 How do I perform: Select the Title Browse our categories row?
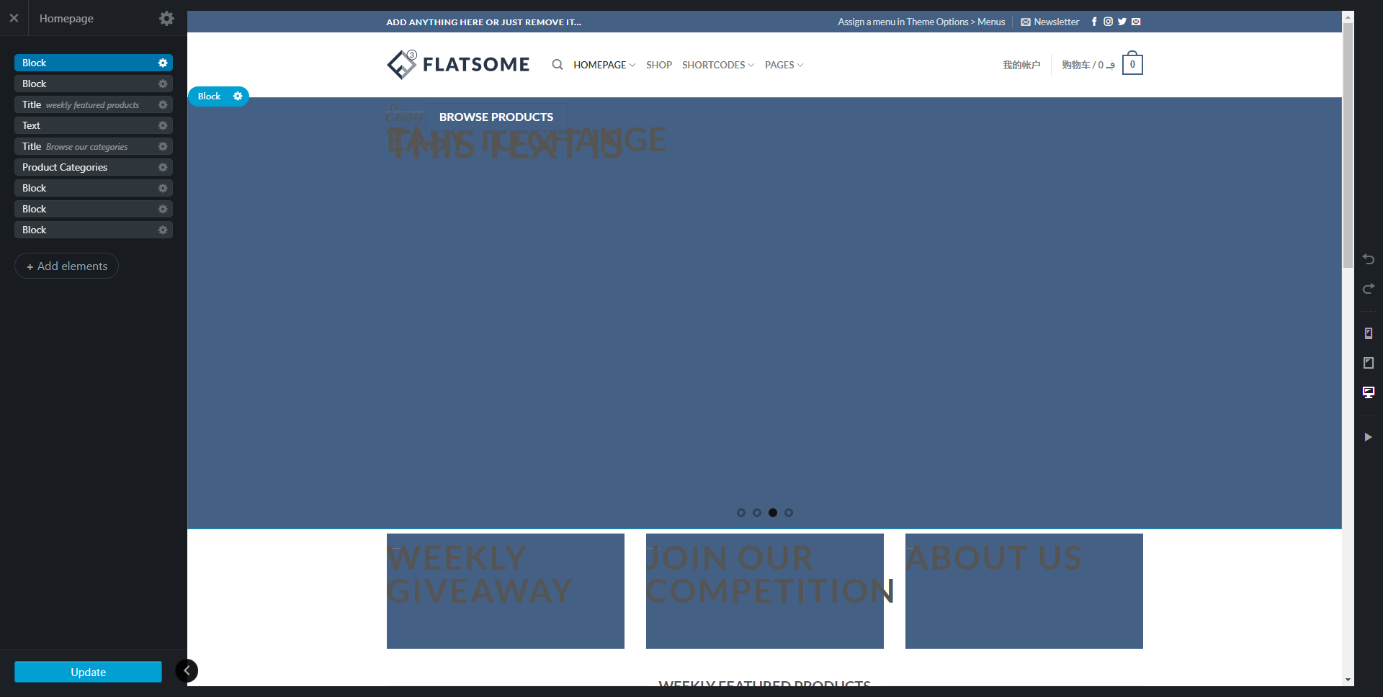[94, 147]
